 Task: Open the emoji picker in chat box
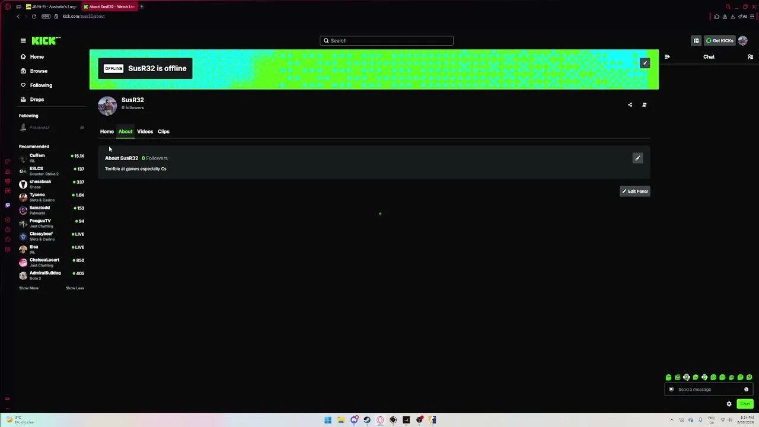[x=746, y=390]
